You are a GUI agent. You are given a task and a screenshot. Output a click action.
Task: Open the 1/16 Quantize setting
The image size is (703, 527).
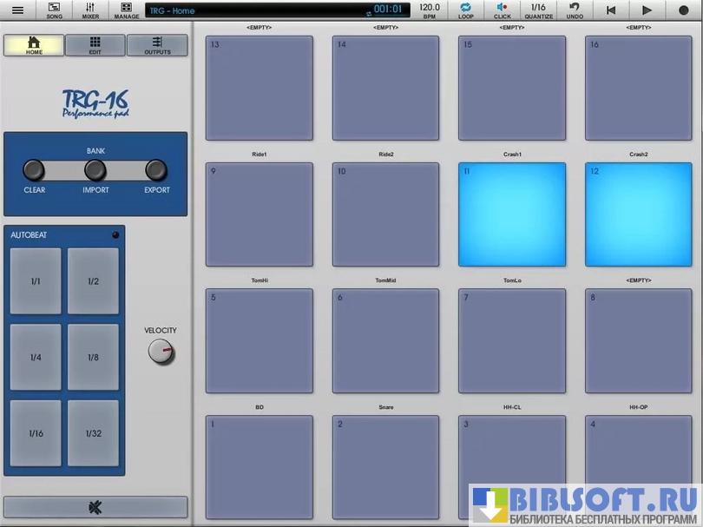click(x=538, y=10)
